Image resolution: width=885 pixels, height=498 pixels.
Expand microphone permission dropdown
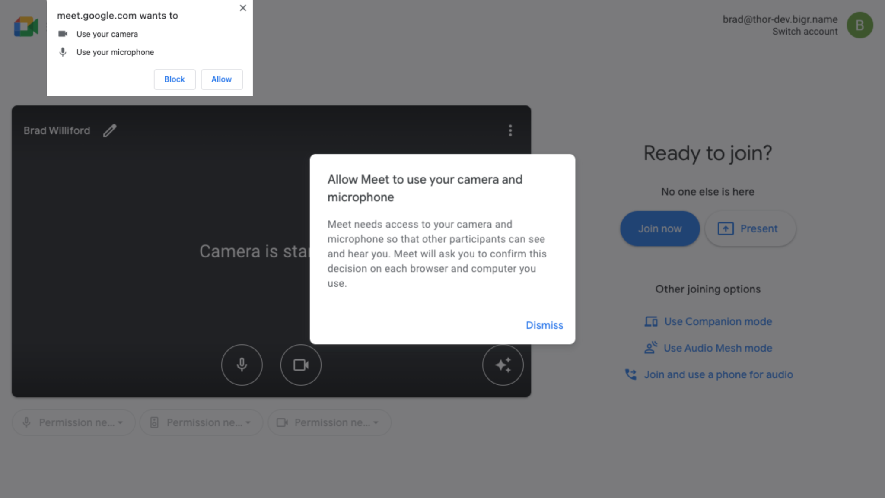tap(121, 422)
